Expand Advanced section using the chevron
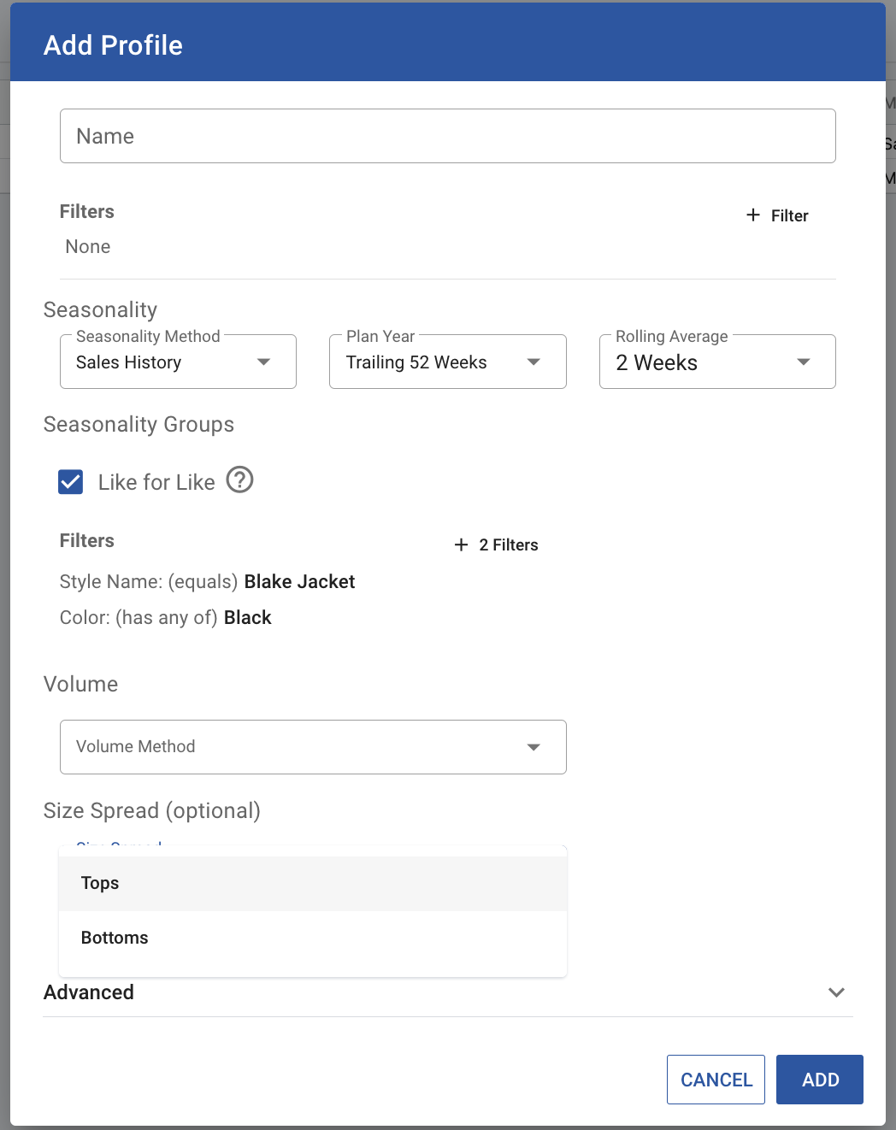This screenshot has height=1130, width=896. click(836, 992)
